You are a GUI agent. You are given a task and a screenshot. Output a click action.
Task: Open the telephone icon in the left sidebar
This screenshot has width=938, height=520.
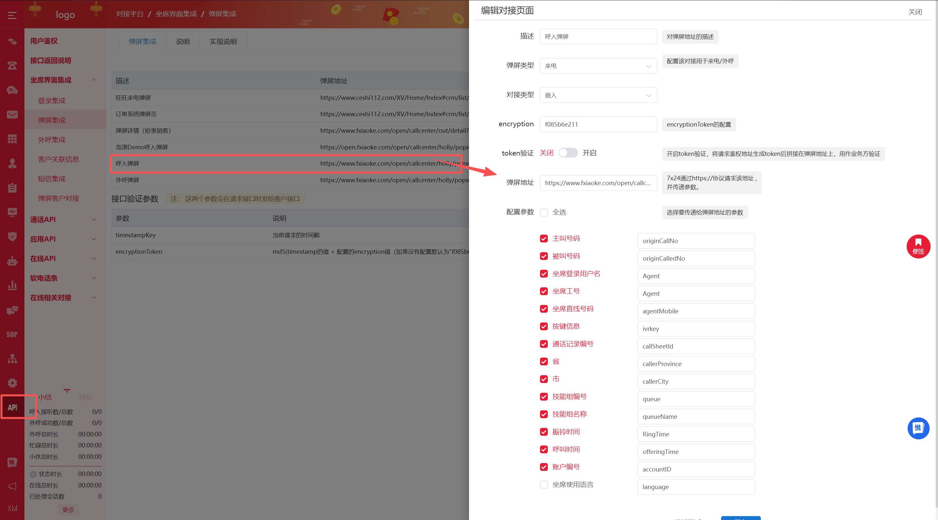click(x=12, y=66)
